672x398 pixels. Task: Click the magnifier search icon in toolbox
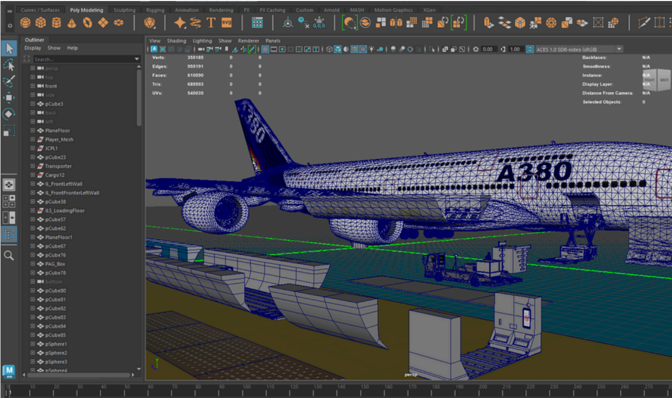[9, 255]
